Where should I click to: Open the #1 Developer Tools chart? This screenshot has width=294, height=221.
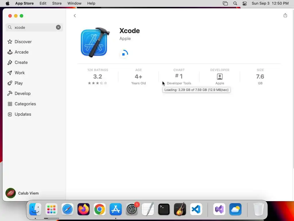point(179,77)
